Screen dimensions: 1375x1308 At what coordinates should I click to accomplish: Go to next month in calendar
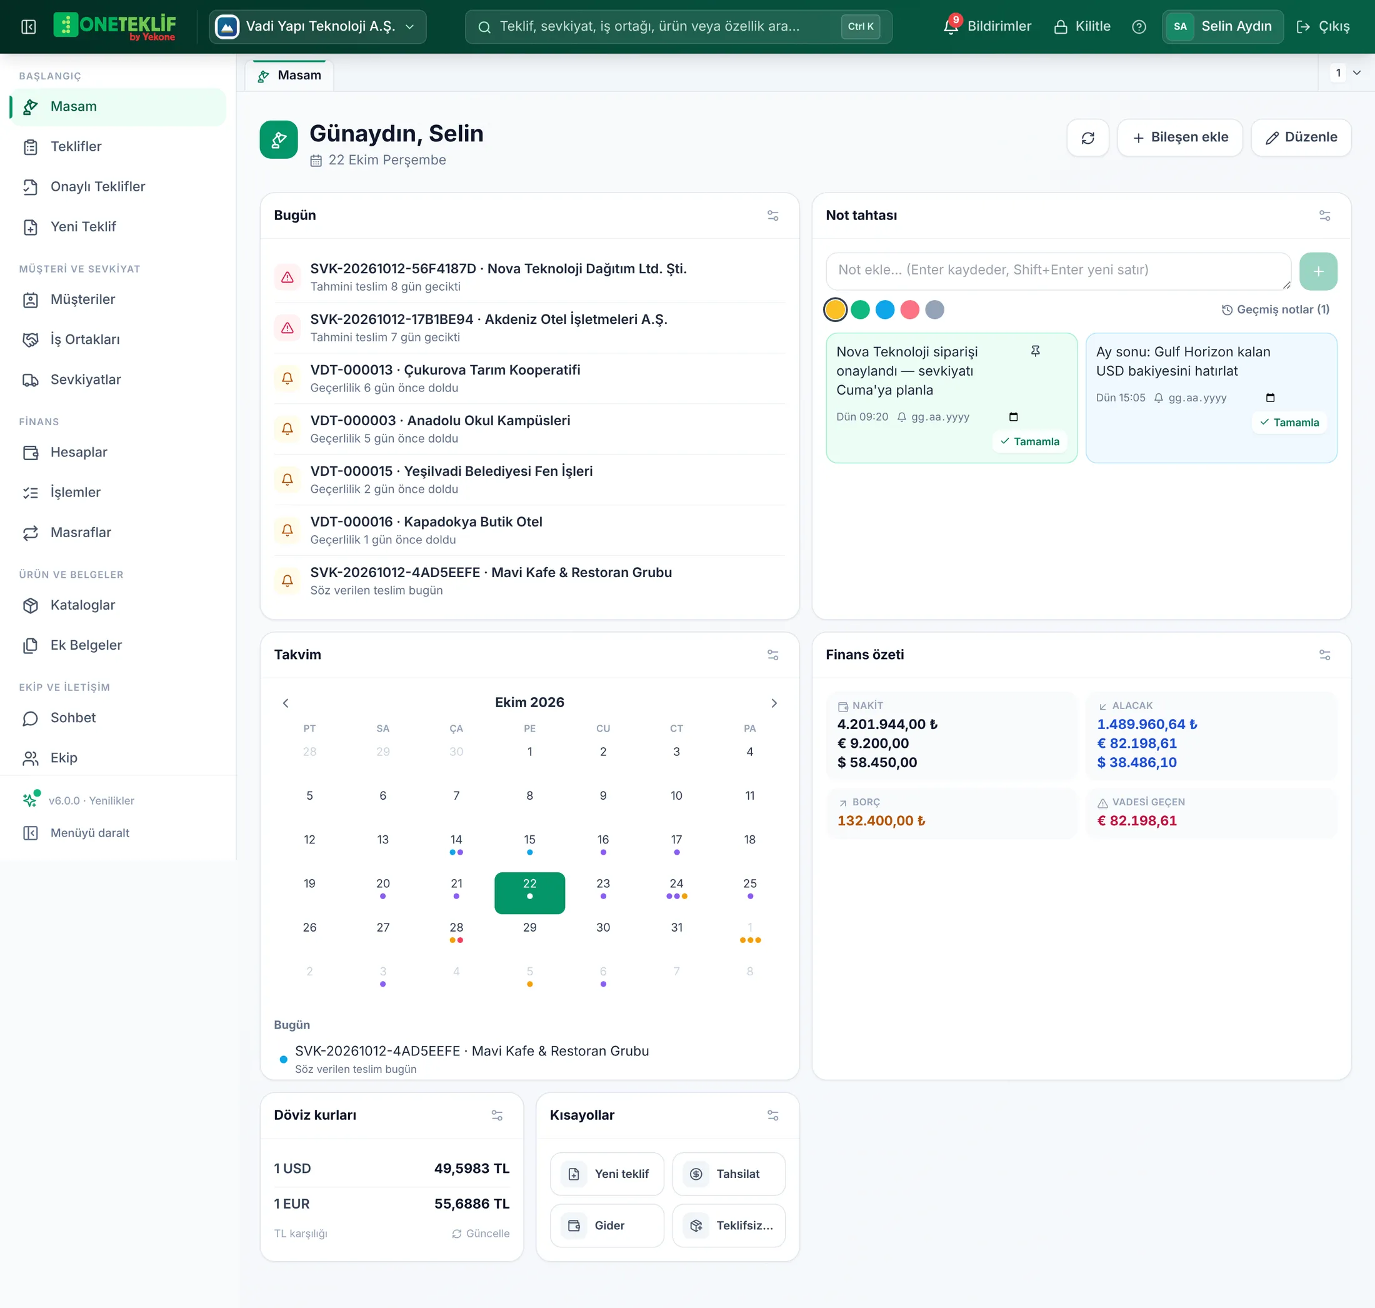(774, 703)
